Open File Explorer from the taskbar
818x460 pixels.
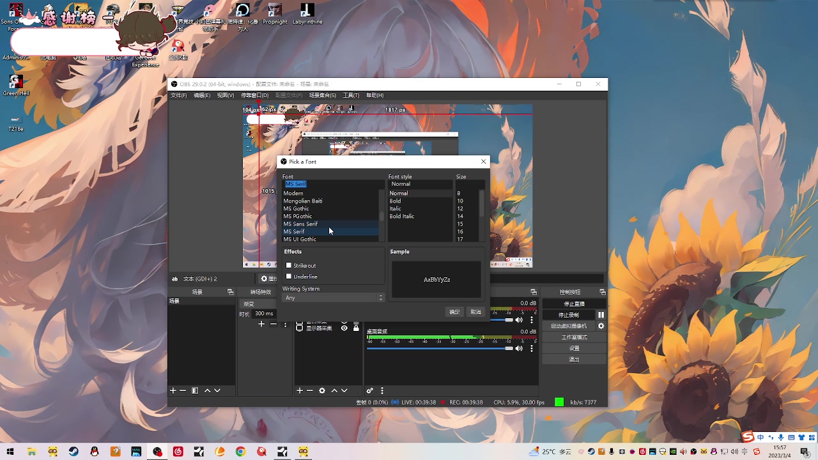31,452
